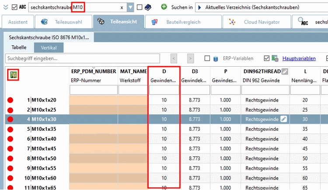The image size is (328, 190).
Task: Click the L Nennläng... column header
Action: click(x=305, y=76)
